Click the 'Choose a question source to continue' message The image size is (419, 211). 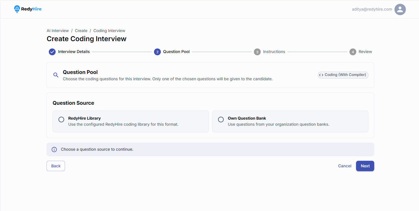coord(97,149)
